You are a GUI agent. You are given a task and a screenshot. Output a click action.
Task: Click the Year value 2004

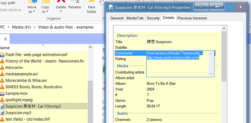[x=151, y=89]
